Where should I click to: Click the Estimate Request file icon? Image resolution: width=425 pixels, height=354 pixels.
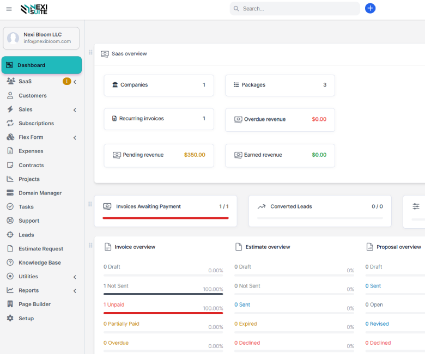click(x=10, y=248)
